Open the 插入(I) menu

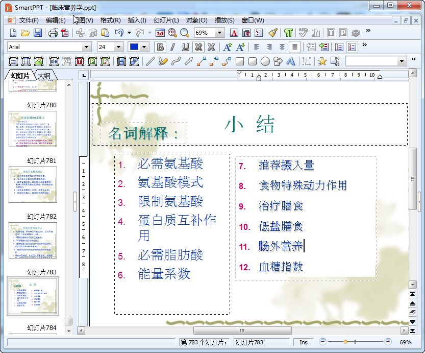137,20
